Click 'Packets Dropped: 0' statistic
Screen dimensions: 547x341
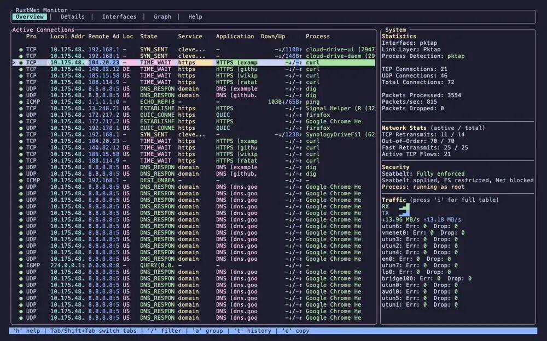pos(413,109)
